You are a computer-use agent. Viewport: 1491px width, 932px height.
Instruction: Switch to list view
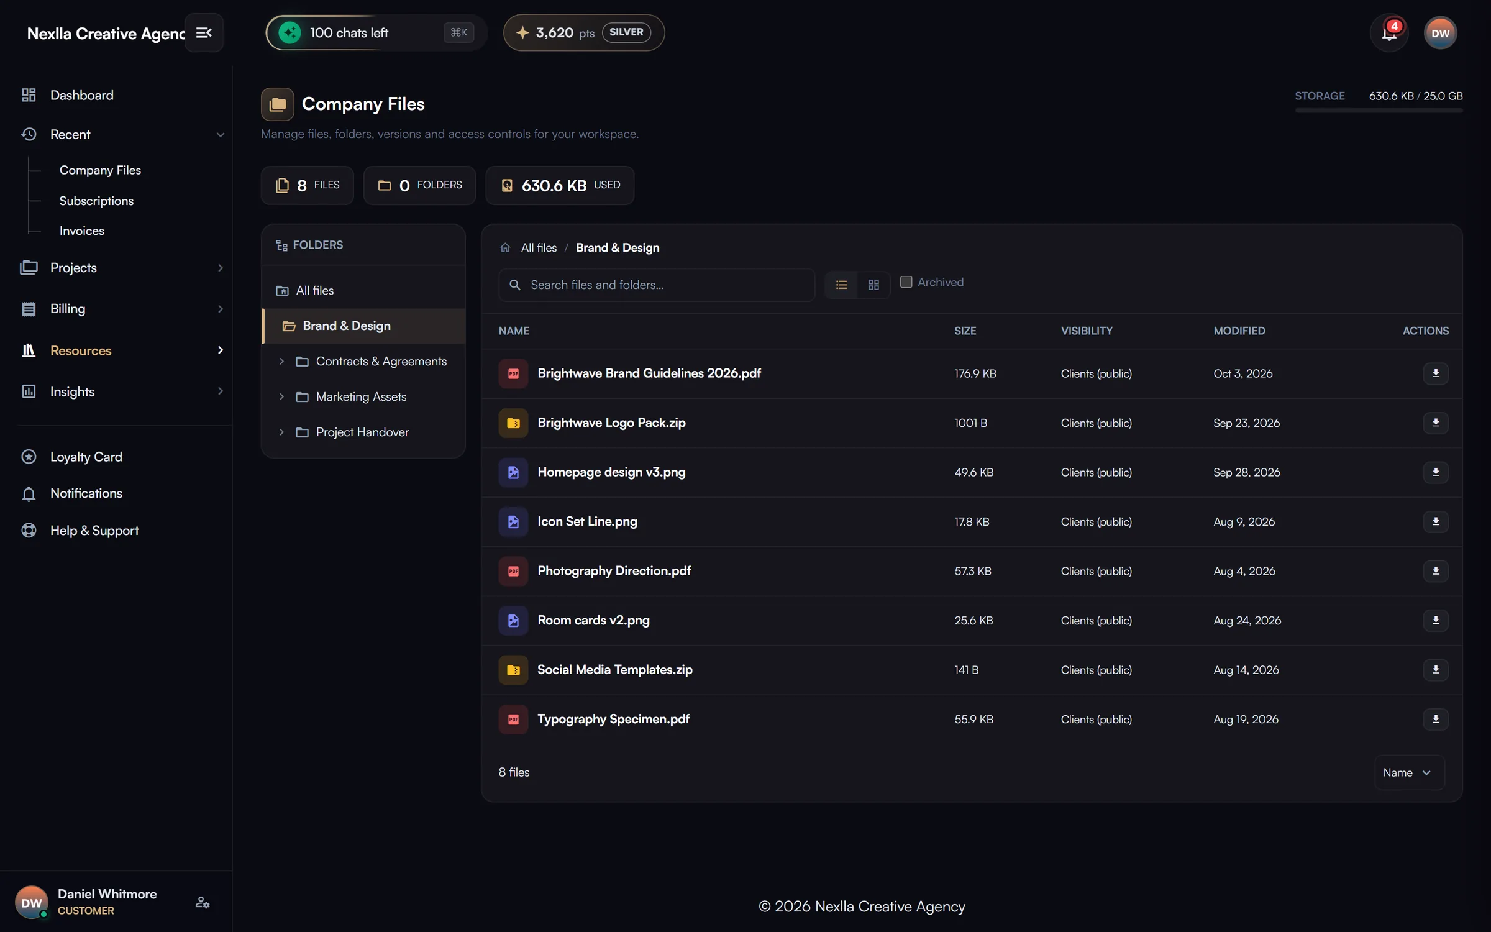coord(841,285)
